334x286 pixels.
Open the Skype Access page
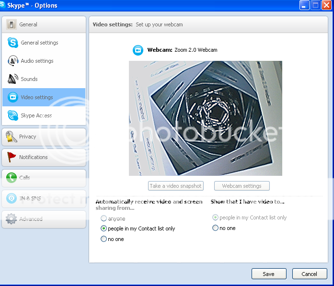tap(44, 115)
